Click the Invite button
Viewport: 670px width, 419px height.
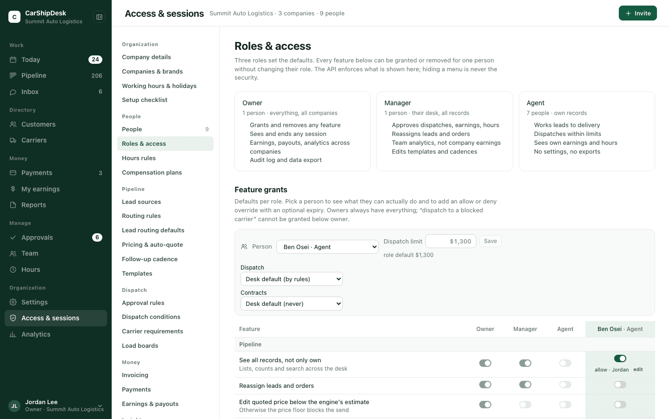point(637,13)
